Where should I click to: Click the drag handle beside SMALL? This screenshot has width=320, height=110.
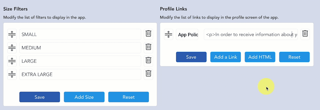pos(12,34)
